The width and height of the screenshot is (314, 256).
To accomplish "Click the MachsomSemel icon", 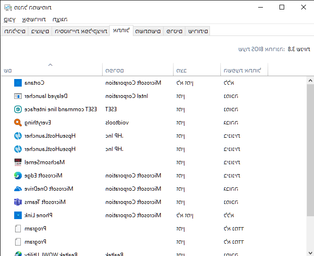I will point(18,162).
